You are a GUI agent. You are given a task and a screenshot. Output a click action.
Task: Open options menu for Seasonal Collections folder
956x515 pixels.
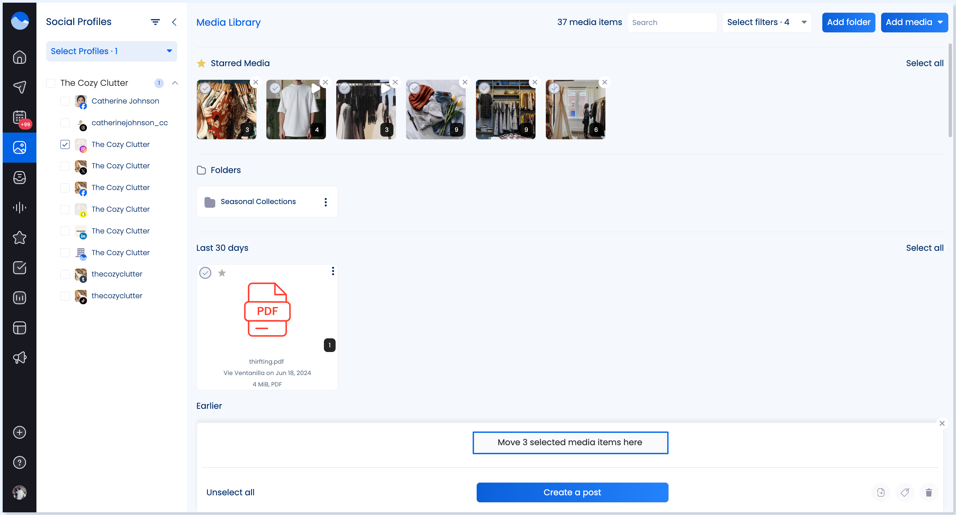[x=326, y=202]
